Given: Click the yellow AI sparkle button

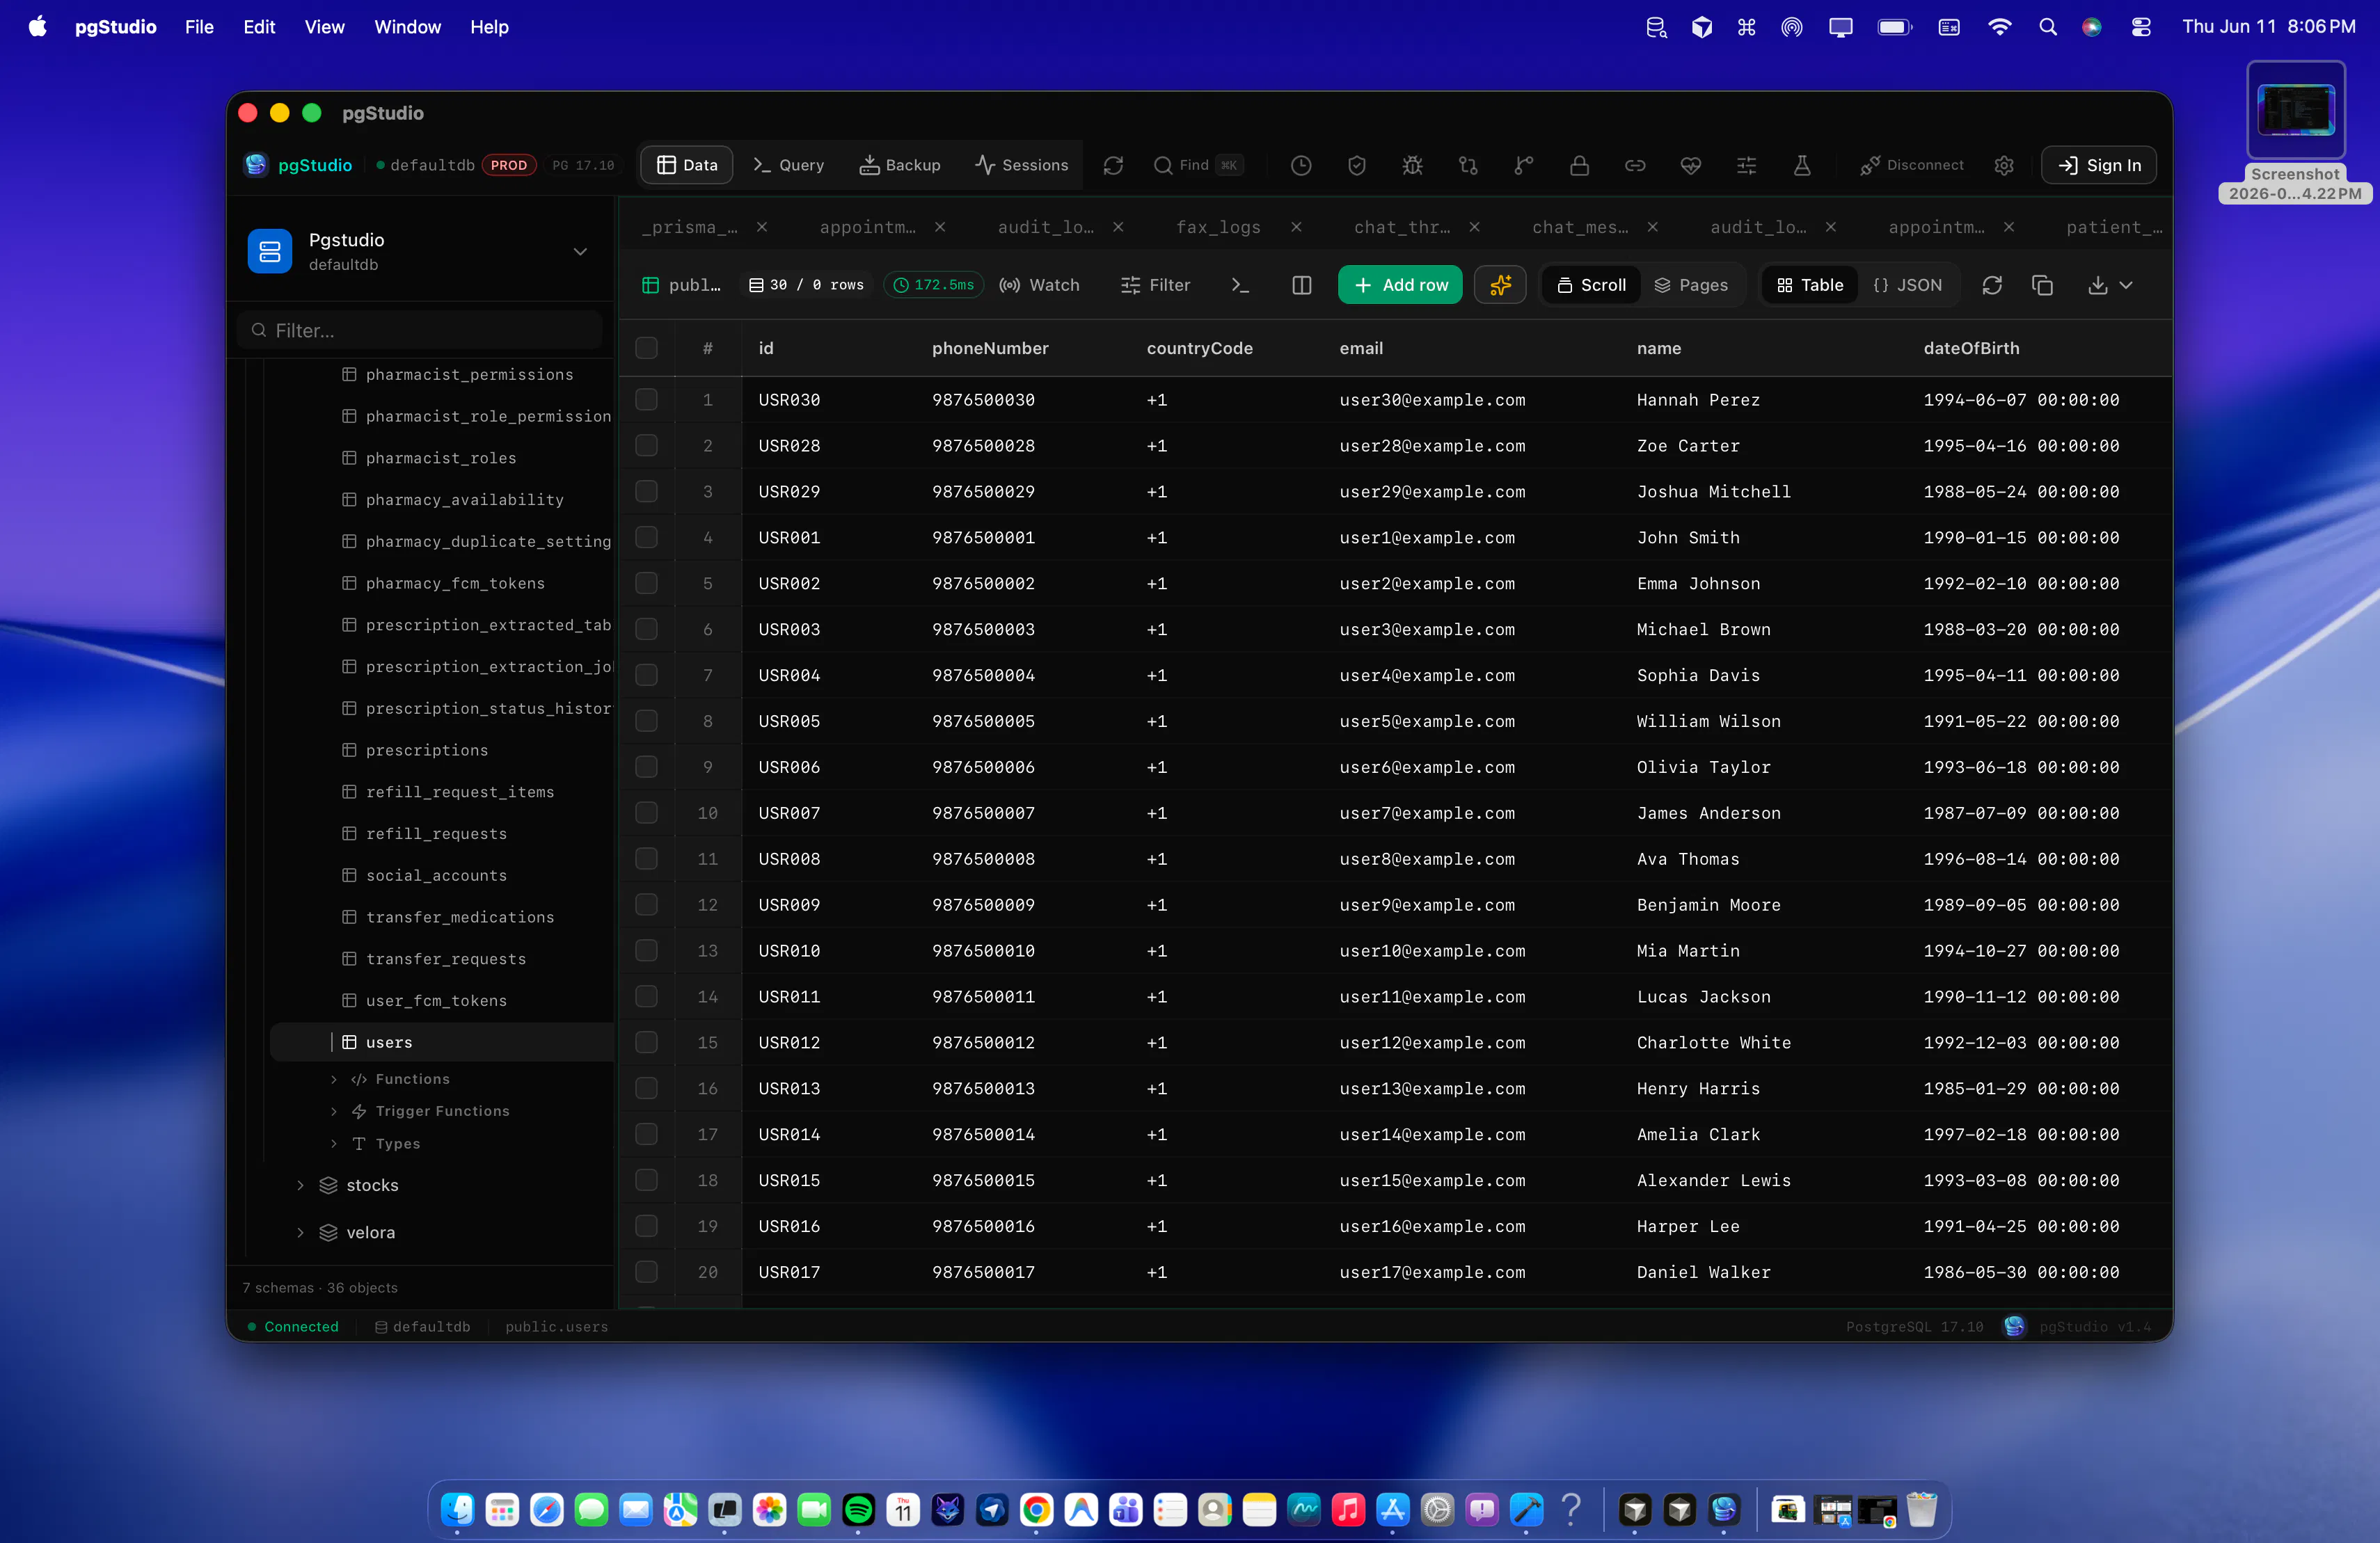Looking at the screenshot, I should (x=1500, y=285).
